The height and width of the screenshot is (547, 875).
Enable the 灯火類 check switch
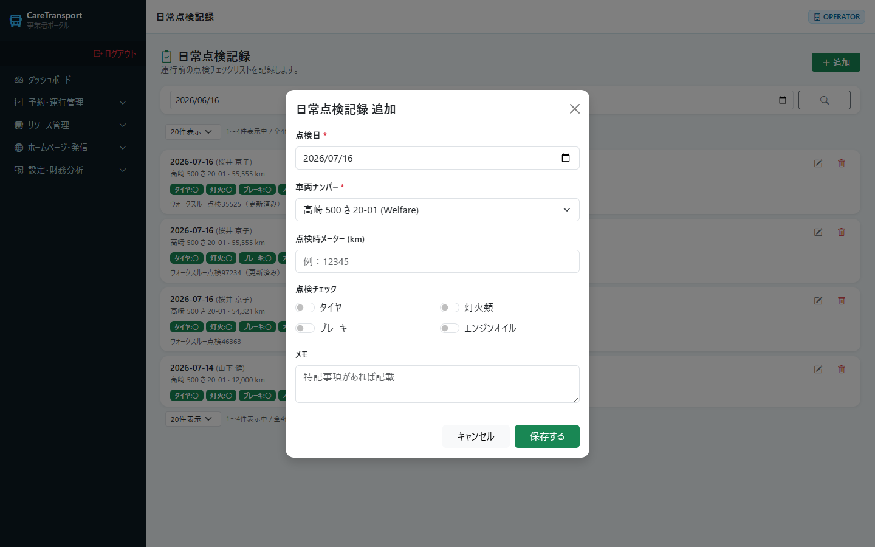(x=450, y=308)
